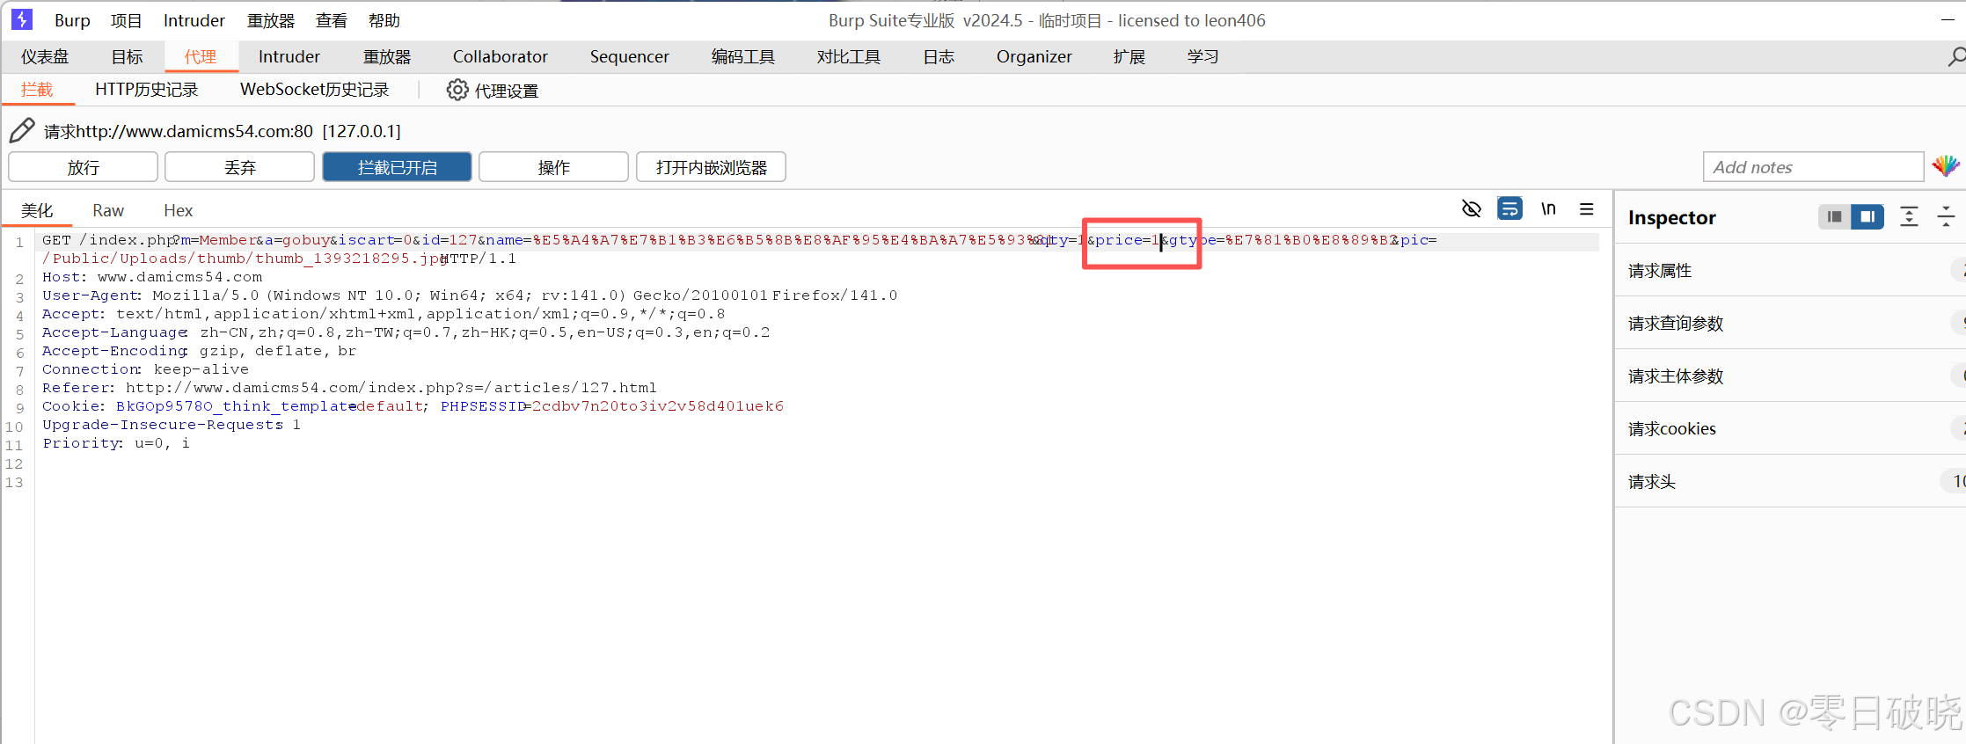This screenshot has height=744, width=1966.
Task: Open the Organizer tab
Action: point(1034,56)
